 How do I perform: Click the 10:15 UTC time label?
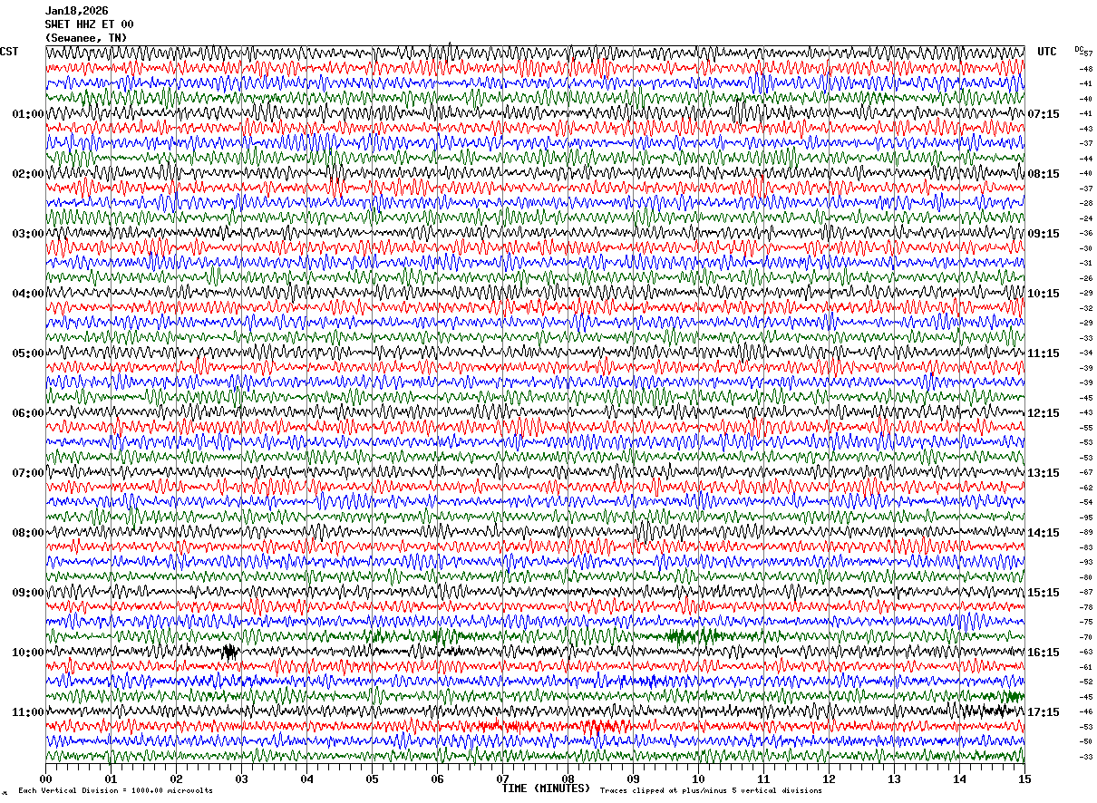[x=1043, y=294]
